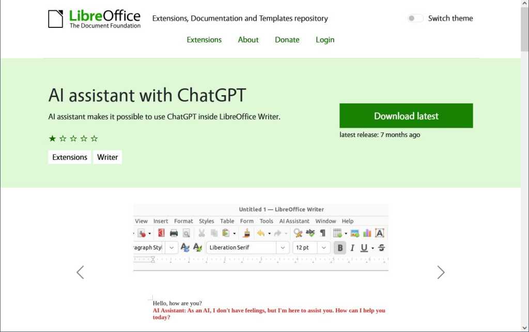The width and height of the screenshot is (529, 332).
Task: Click the right carousel arrow
Action: (x=441, y=272)
